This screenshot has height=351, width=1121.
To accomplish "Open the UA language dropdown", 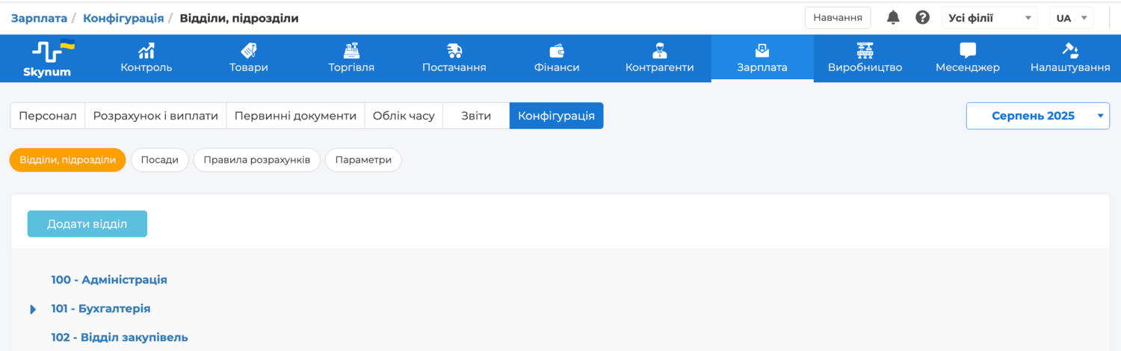I will [1071, 18].
